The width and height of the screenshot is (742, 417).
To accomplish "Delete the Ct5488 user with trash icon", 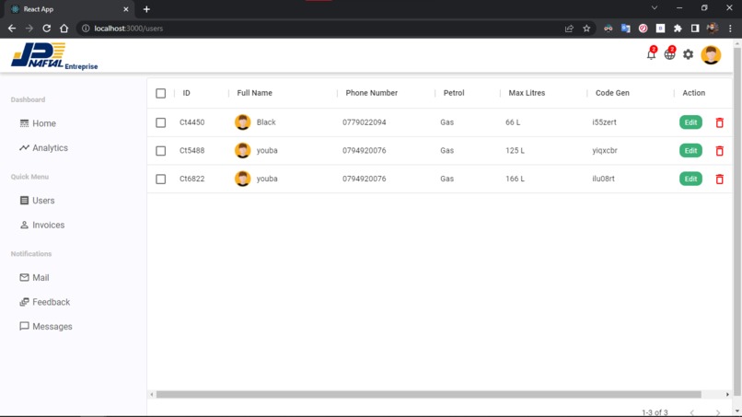I will 719,151.
